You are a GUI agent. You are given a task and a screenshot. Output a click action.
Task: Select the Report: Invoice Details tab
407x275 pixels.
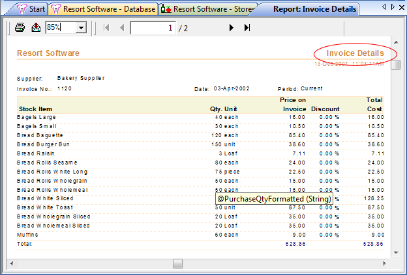[314, 9]
